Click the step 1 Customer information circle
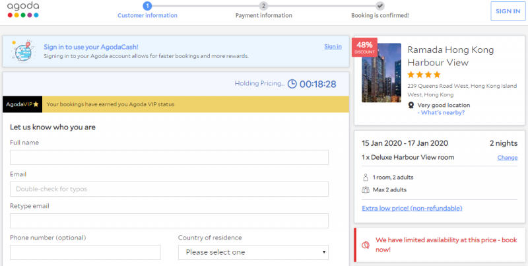 click(147, 6)
